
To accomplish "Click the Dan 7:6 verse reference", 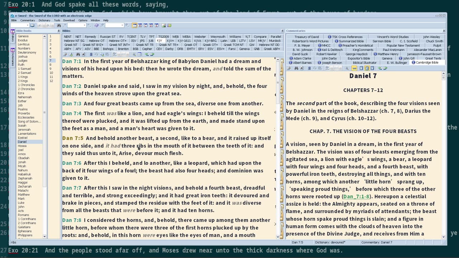I will 72,163.
